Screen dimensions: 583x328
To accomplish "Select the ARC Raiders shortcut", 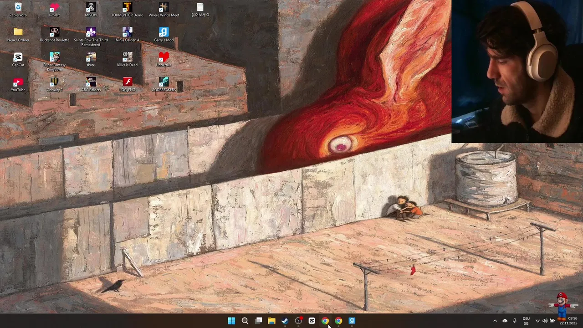I will pos(91,85).
